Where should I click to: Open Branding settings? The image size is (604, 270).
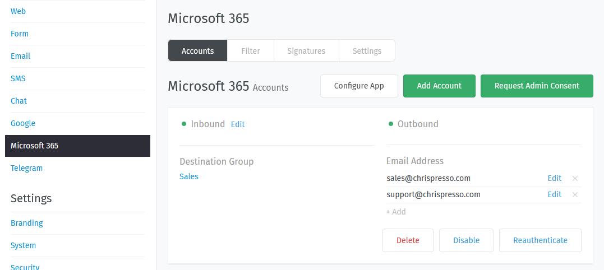[x=27, y=223]
